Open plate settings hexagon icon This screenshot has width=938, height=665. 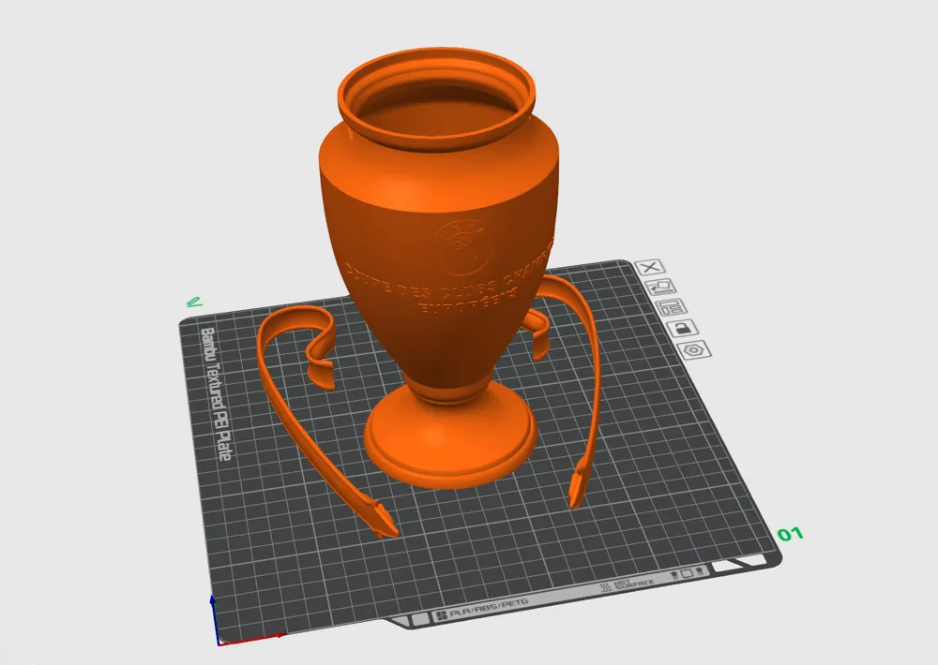(x=694, y=349)
